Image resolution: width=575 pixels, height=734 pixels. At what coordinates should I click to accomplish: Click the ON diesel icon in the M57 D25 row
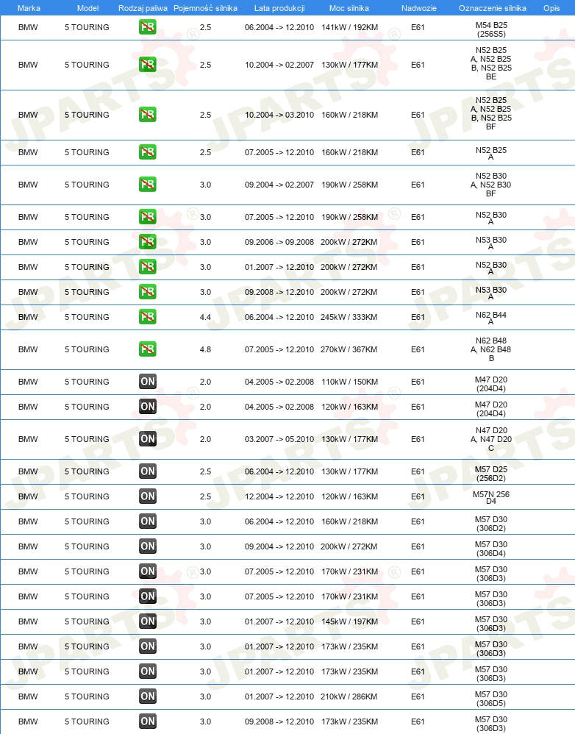[x=147, y=471]
